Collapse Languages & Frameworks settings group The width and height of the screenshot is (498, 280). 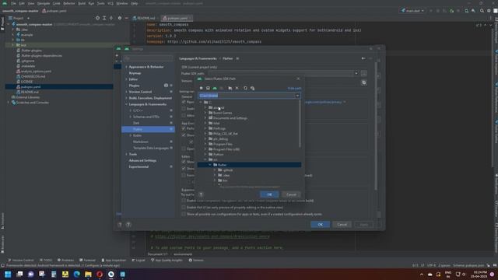point(126,104)
